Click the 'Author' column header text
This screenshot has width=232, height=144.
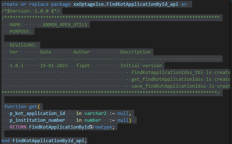click(x=82, y=52)
